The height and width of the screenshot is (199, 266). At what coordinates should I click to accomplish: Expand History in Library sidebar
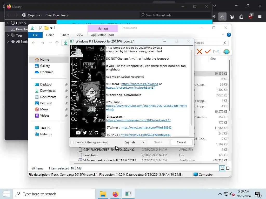tap(8, 23)
